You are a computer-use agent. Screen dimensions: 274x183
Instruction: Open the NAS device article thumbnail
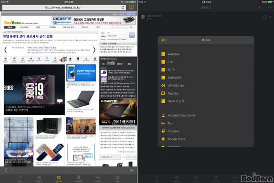pos(49,126)
